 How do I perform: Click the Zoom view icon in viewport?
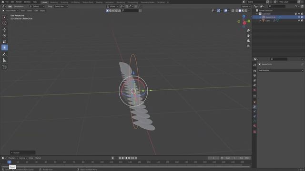point(248,30)
